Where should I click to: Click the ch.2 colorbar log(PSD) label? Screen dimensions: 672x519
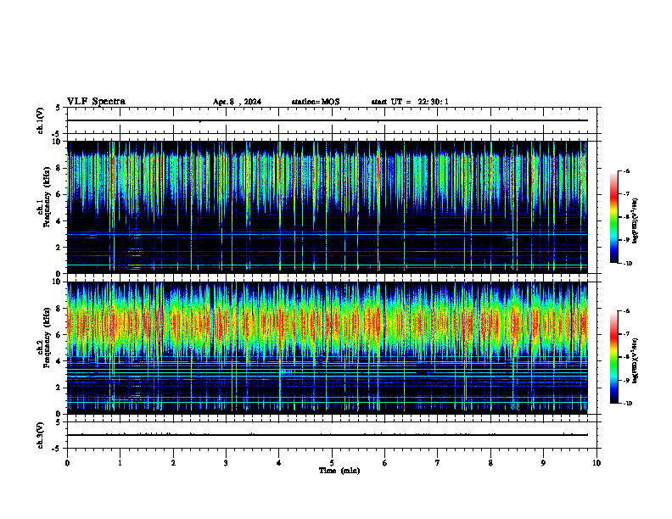click(635, 361)
